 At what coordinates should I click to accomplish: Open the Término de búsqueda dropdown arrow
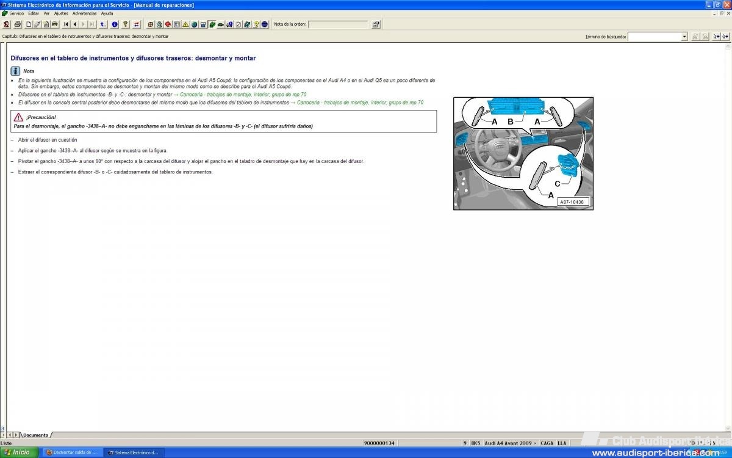(684, 37)
